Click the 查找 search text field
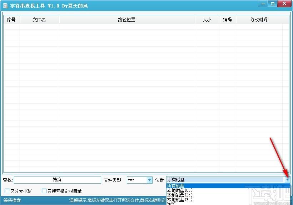Screen dimensions: 293x205 tap(57, 180)
